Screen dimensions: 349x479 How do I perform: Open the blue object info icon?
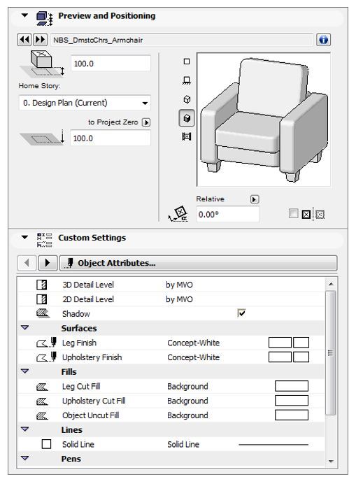click(x=323, y=40)
